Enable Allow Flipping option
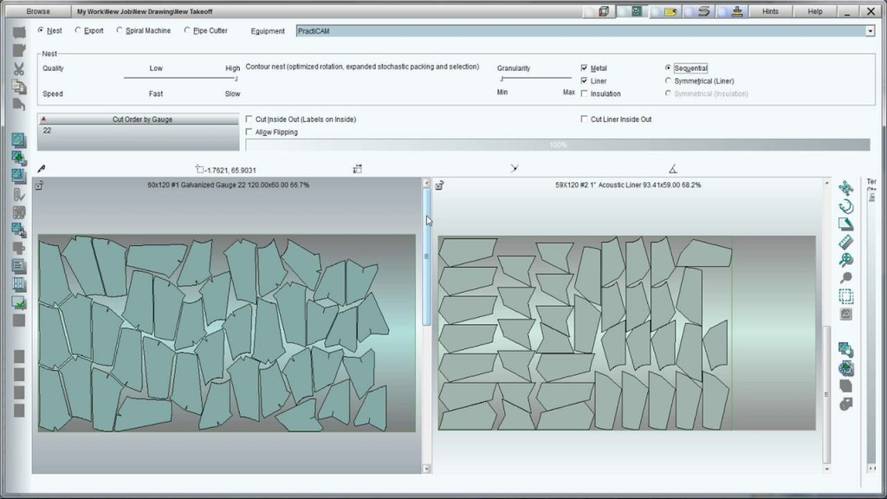 tap(249, 133)
